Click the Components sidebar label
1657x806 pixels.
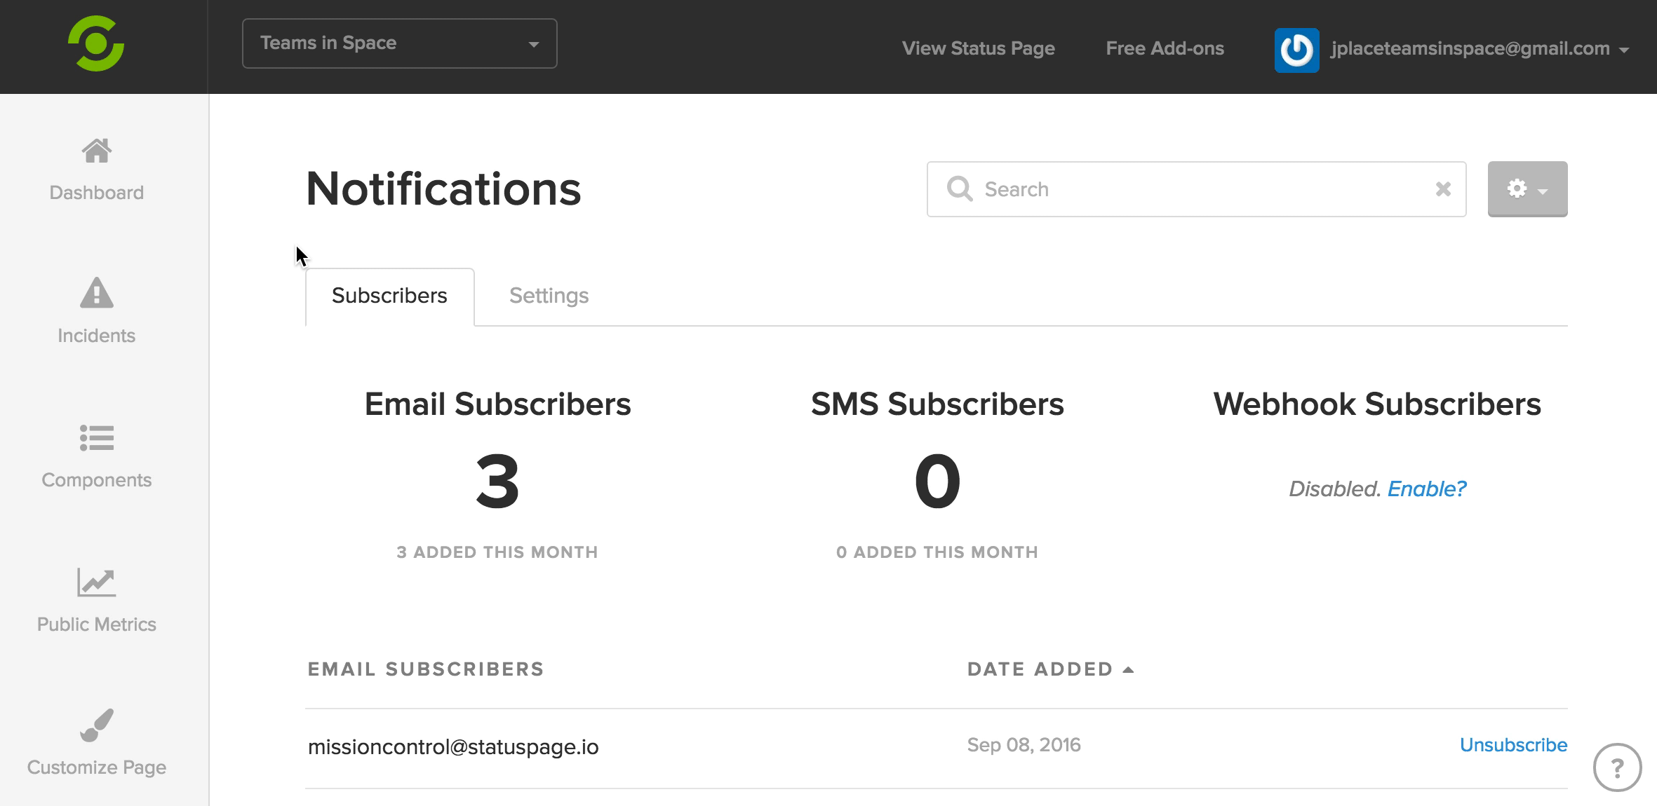(x=97, y=480)
